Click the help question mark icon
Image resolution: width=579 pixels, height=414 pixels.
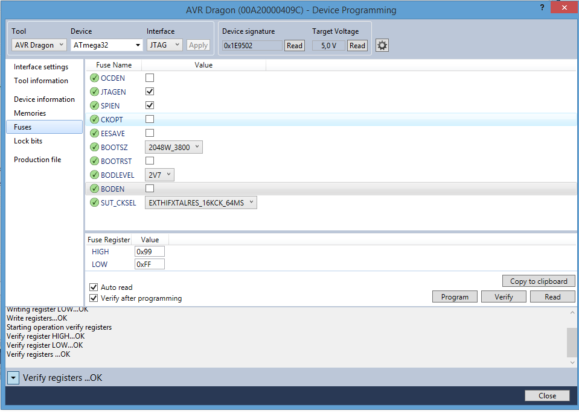point(542,7)
